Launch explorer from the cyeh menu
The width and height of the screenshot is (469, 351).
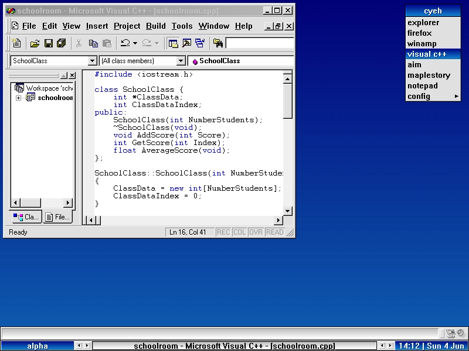433,22
